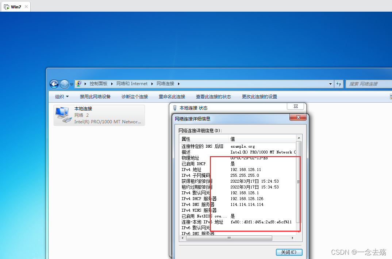Screen dimensions: 392x259
Task: Click the vertical scrollbar thumb in details list
Action: [x=299, y=182]
